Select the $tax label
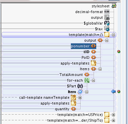This screenshot has height=124, width=128. pos(99,29)
